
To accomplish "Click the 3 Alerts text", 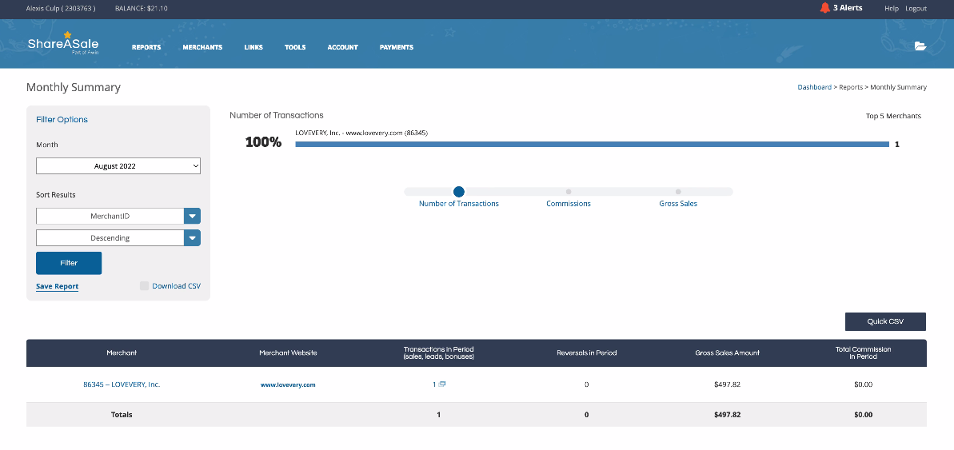I will click(848, 8).
